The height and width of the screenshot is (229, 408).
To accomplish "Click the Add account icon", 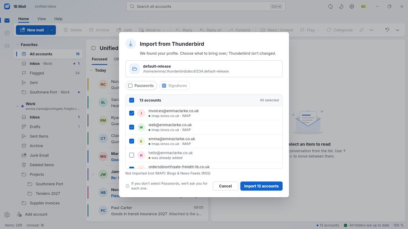I will tap(19, 215).
